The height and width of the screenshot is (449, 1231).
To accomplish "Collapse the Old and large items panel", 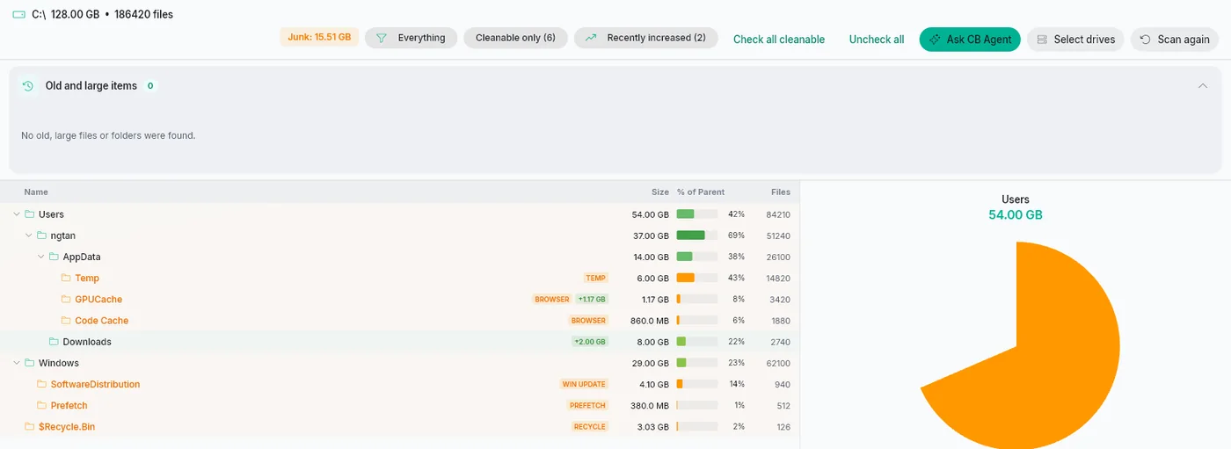I will coord(1203,86).
